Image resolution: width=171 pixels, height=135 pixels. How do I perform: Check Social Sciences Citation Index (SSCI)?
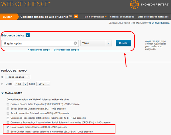click(x=8, y=109)
